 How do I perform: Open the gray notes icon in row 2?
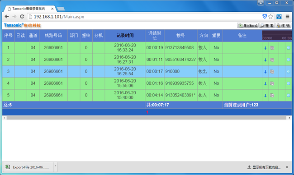pos(272,60)
